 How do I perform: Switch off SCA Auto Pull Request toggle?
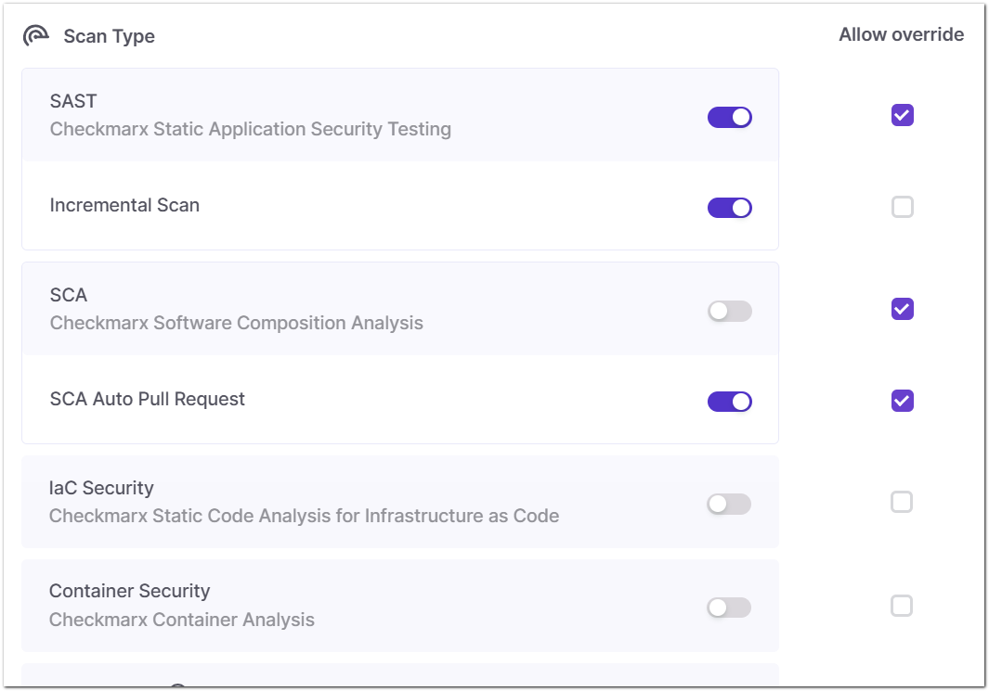coord(730,402)
